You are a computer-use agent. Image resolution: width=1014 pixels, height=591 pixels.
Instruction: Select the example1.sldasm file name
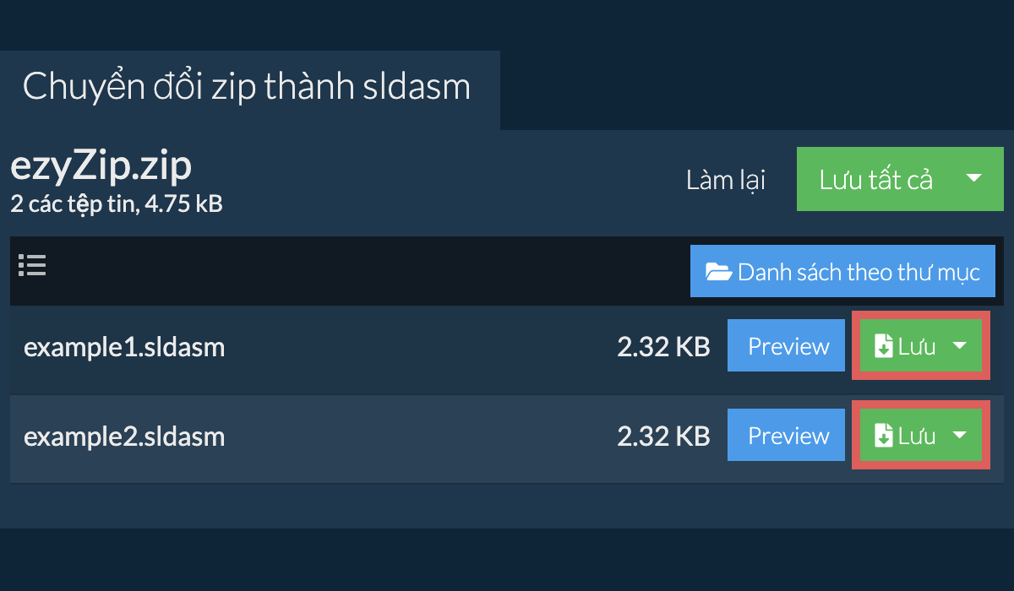(124, 347)
